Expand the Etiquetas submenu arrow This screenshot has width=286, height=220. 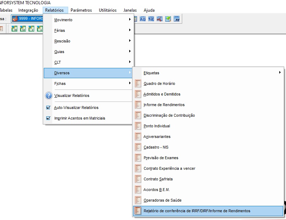[x=280, y=73]
